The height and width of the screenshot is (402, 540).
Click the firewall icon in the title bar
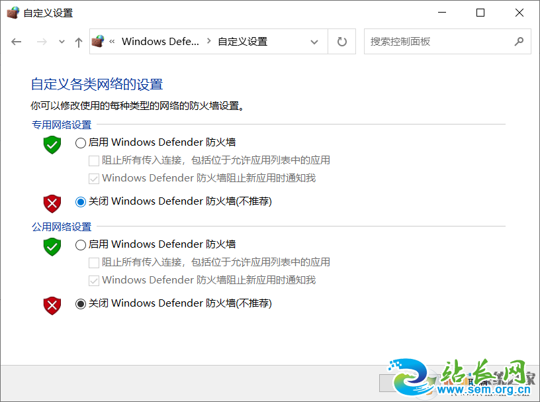12,12
